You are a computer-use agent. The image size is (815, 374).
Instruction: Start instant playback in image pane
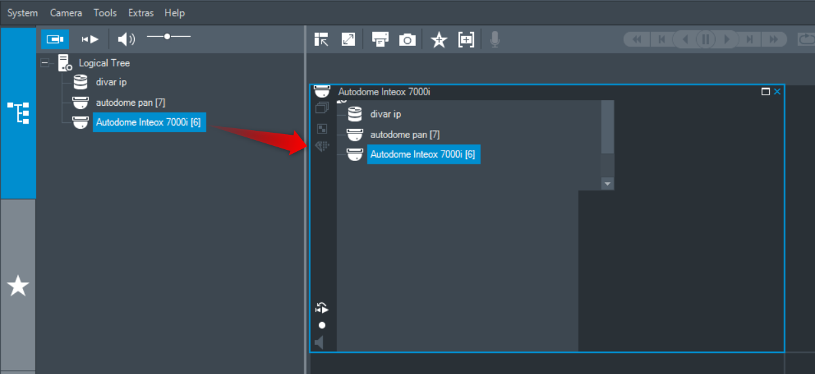click(321, 308)
